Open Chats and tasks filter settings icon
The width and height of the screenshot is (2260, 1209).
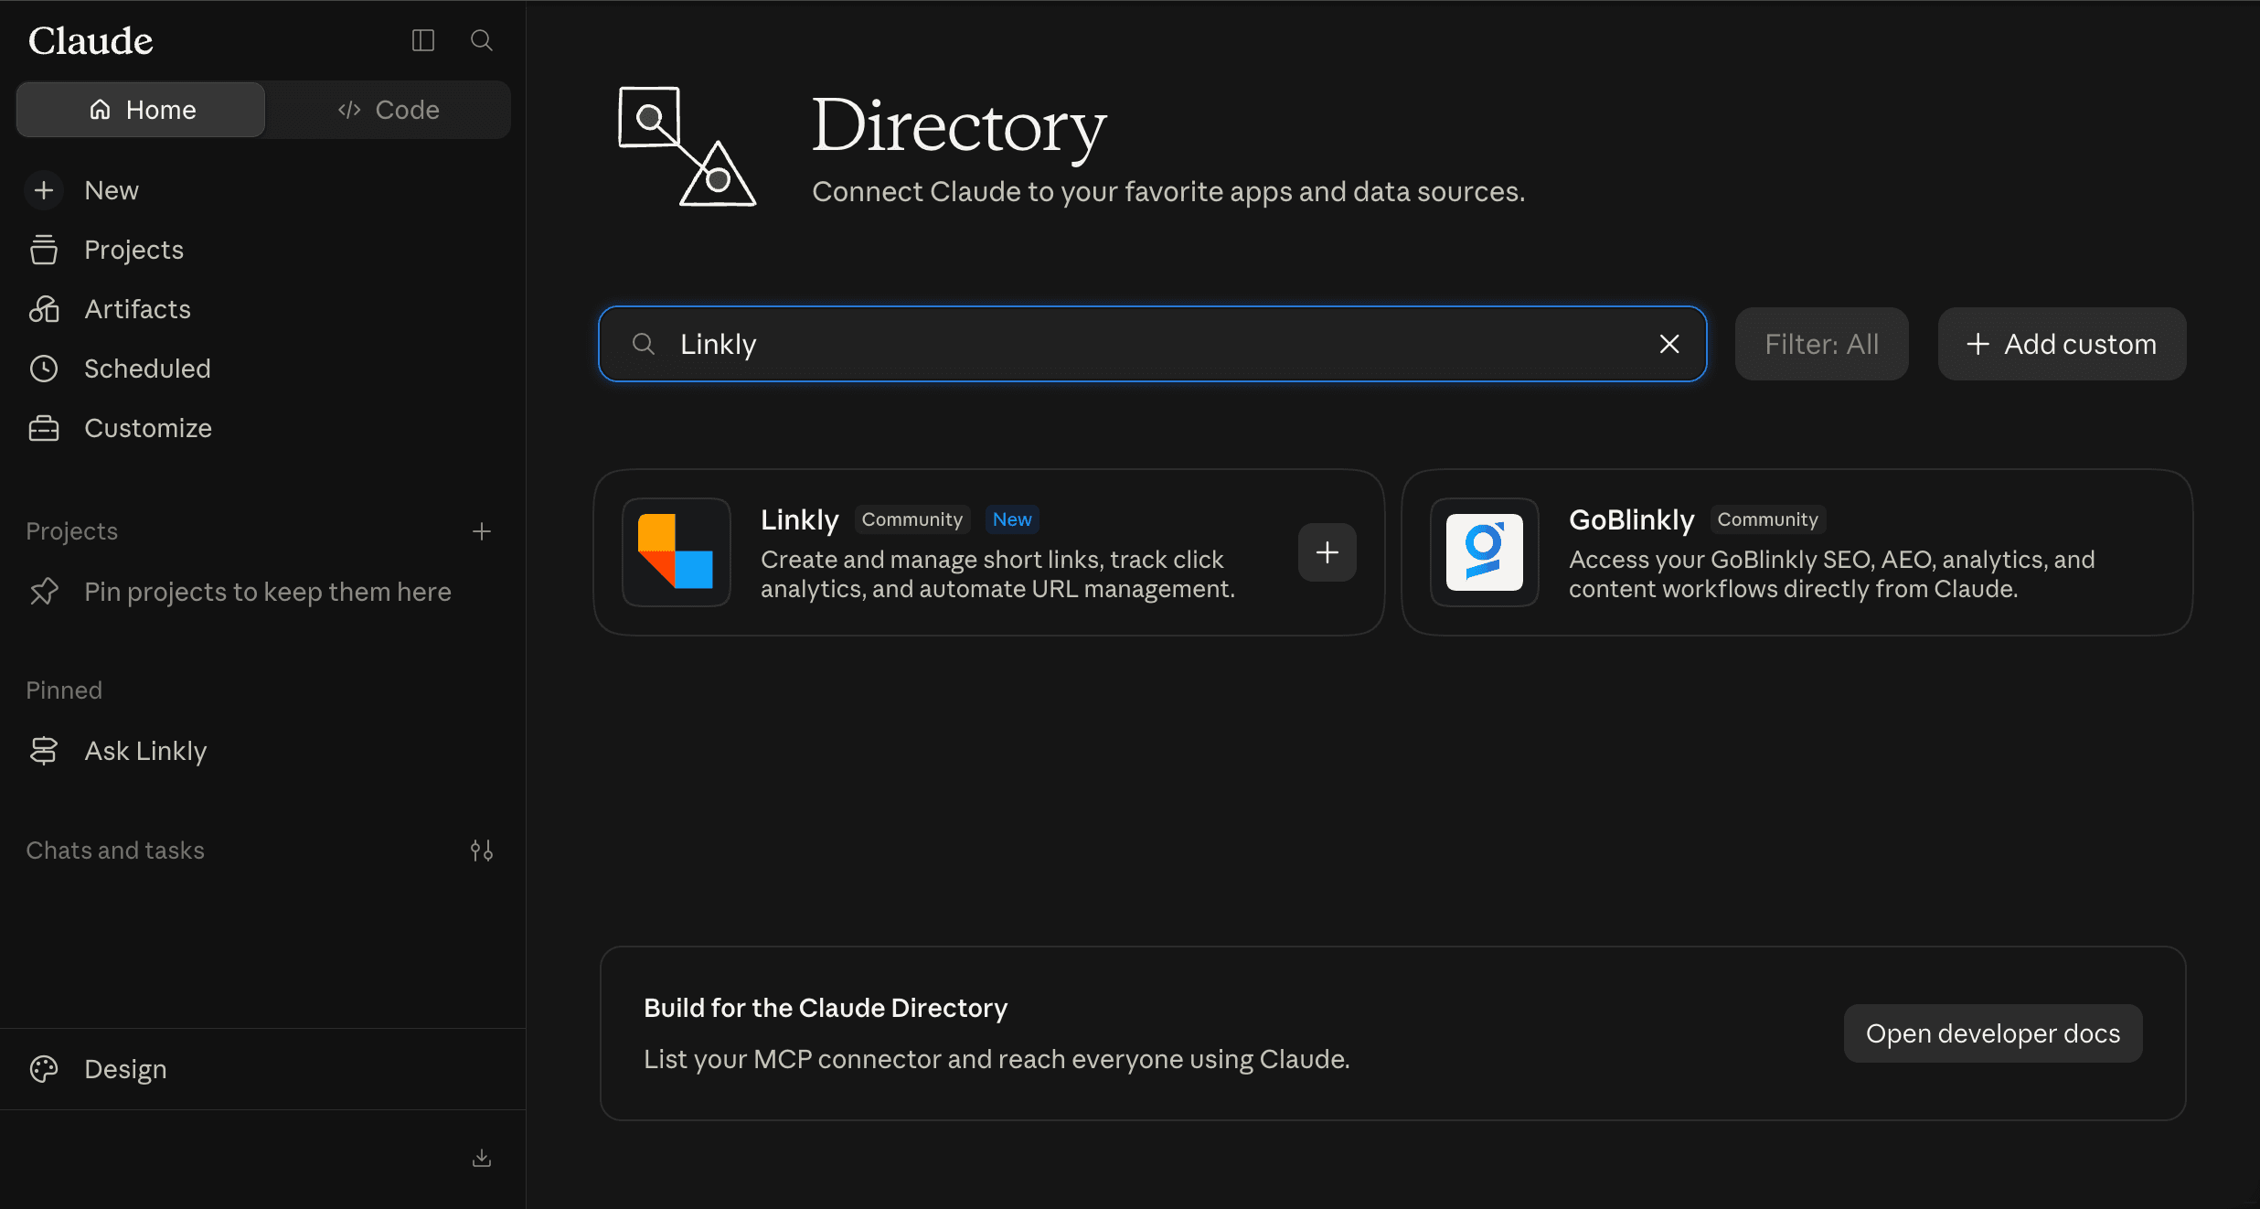(x=482, y=851)
